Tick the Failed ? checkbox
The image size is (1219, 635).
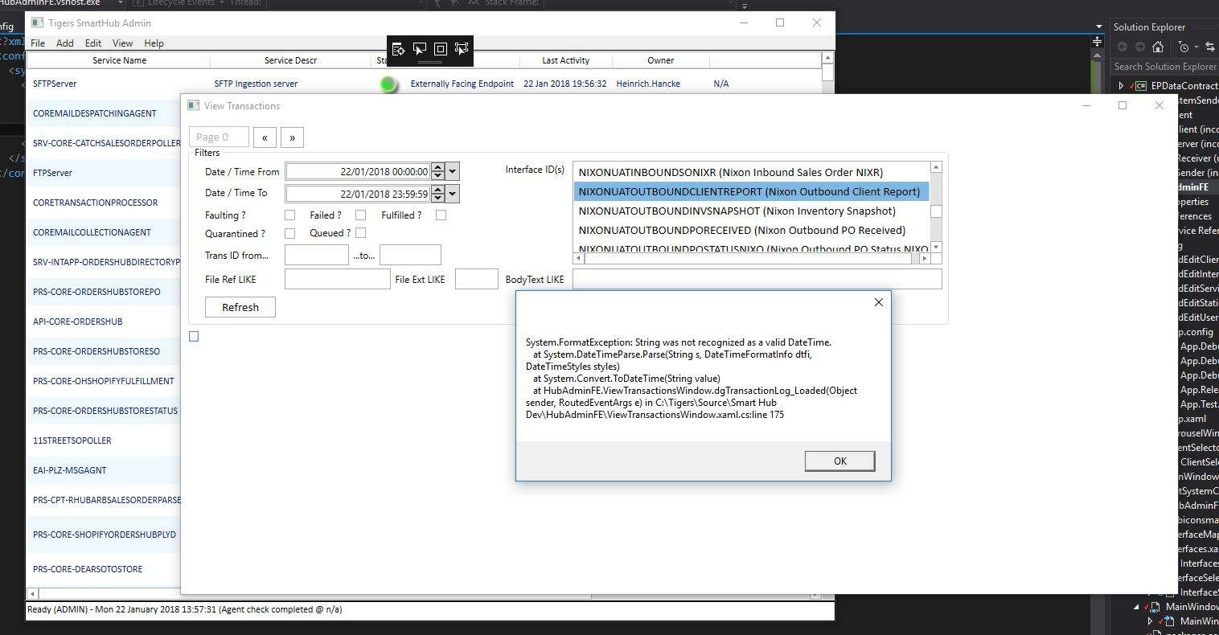coord(360,215)
